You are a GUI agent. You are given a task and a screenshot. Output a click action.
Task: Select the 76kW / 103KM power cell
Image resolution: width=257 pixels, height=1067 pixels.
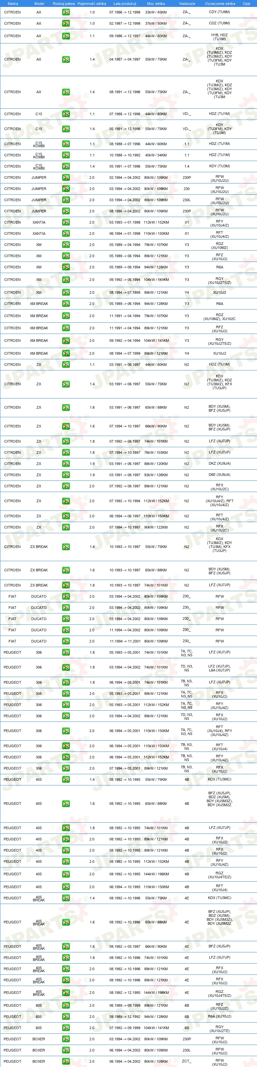coord(156,453)
